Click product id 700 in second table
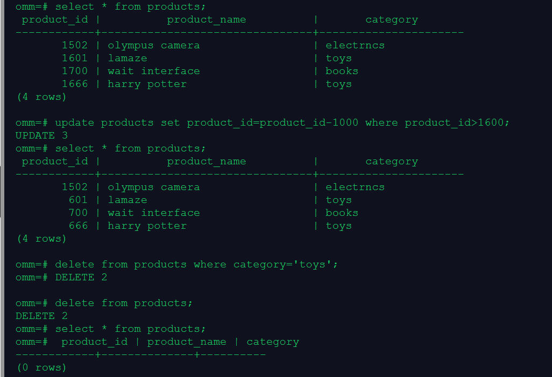Viewport: 552px width, 377px height. coord(78,213)
